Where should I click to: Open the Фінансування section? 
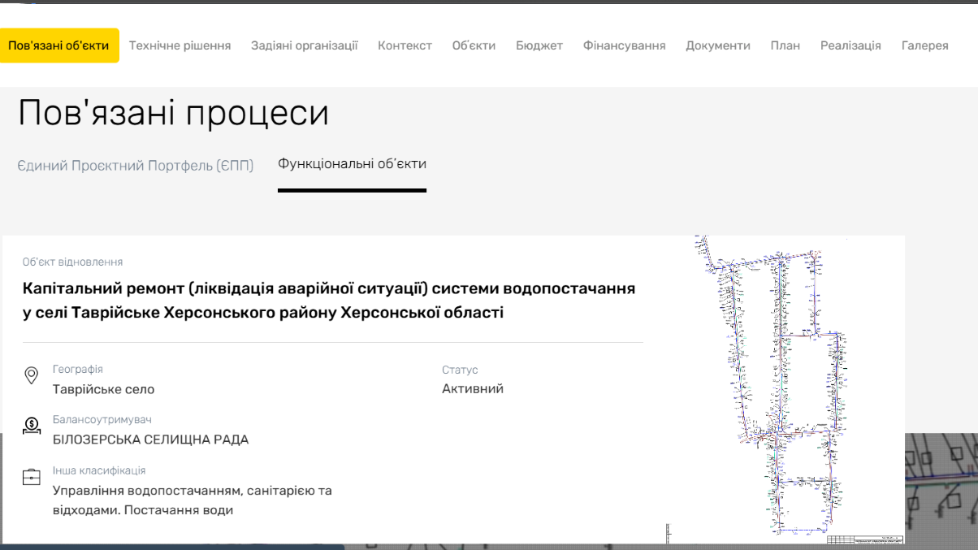tap(624, 45)
